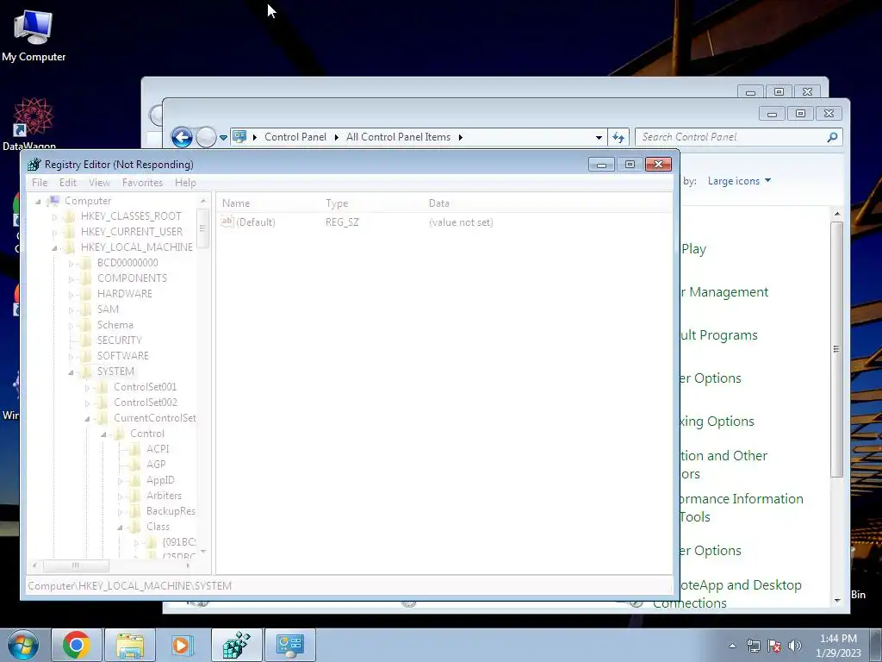Image resolution: width=882 pixels, height=662 pixels.
Task: Launch Google Chrome from the taskbar
Action: 77,645
